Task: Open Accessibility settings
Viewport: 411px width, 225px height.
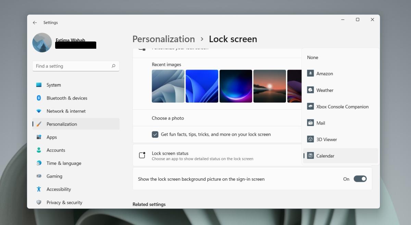Action: [x=76, y=189]
